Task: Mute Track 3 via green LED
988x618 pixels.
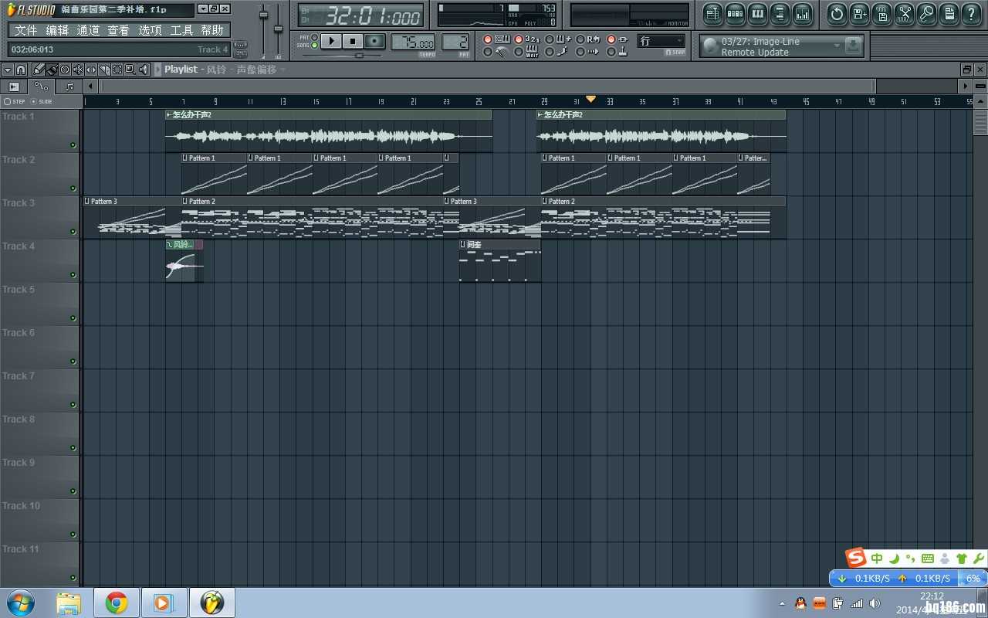Action: coord(73,232)
